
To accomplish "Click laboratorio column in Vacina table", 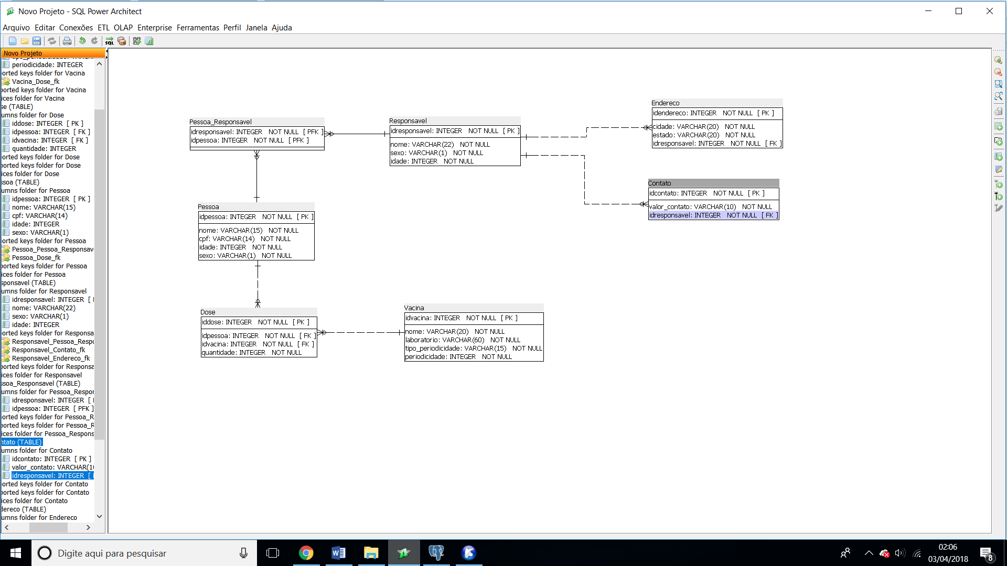I will click(x=463, y=340).
